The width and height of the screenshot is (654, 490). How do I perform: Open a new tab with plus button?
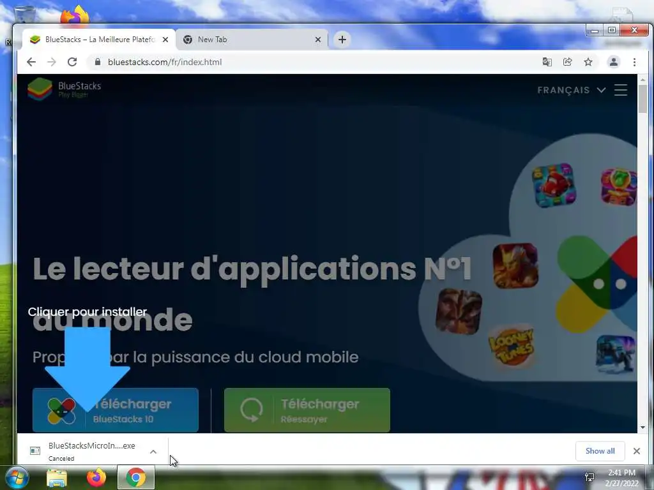click(x=342, y=40)
